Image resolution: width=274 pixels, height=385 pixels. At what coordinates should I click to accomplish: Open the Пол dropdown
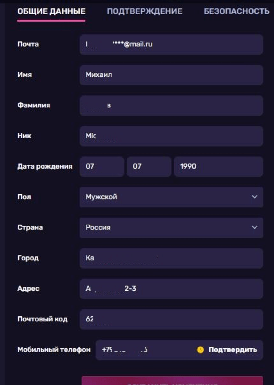pos(171,197)
